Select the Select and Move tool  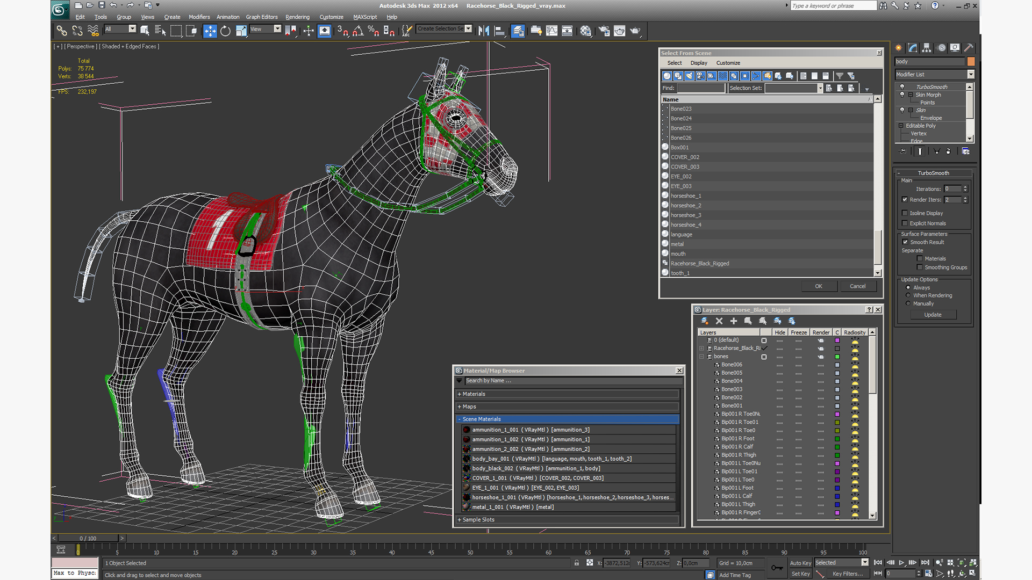point(210,31)
